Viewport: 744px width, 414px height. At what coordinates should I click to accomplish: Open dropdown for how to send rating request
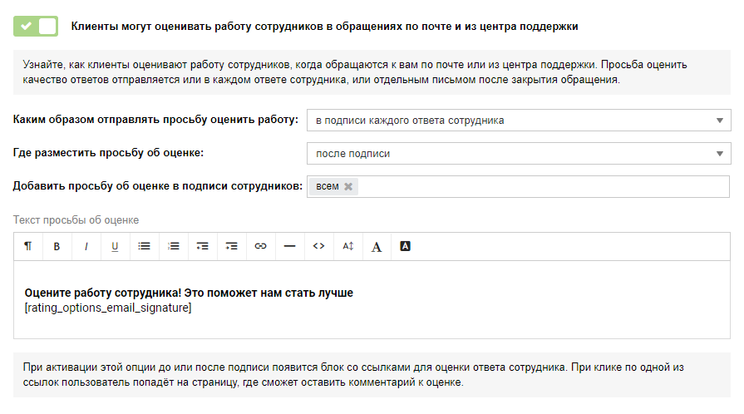tap(519, 120)
